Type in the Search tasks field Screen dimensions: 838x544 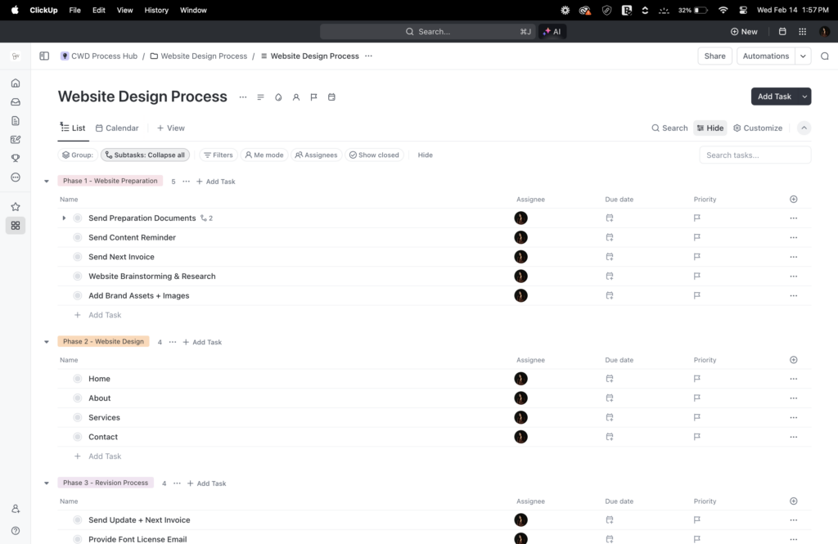(x=755, y=155)
